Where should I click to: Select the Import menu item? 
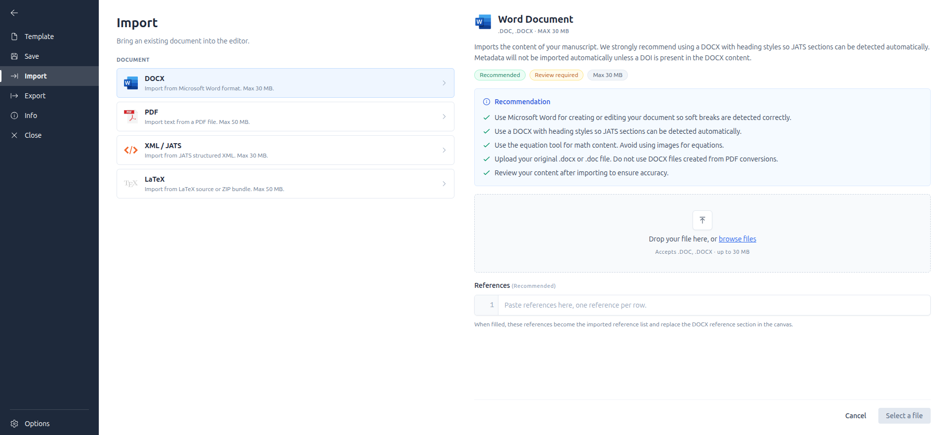point(49,76)
